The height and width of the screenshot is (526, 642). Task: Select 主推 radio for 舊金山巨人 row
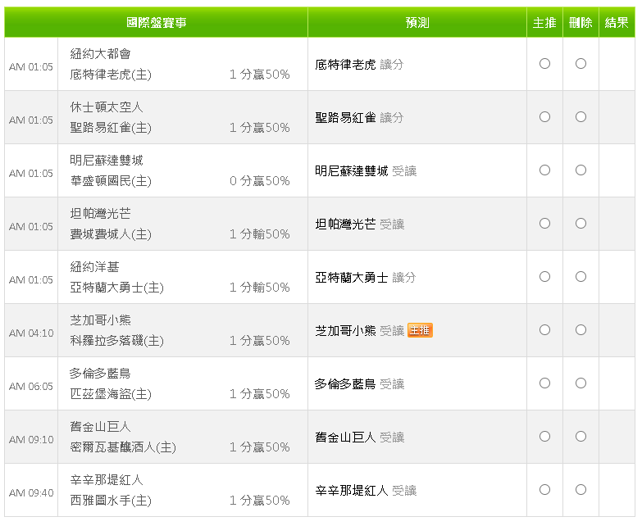[x=544, y=437]
